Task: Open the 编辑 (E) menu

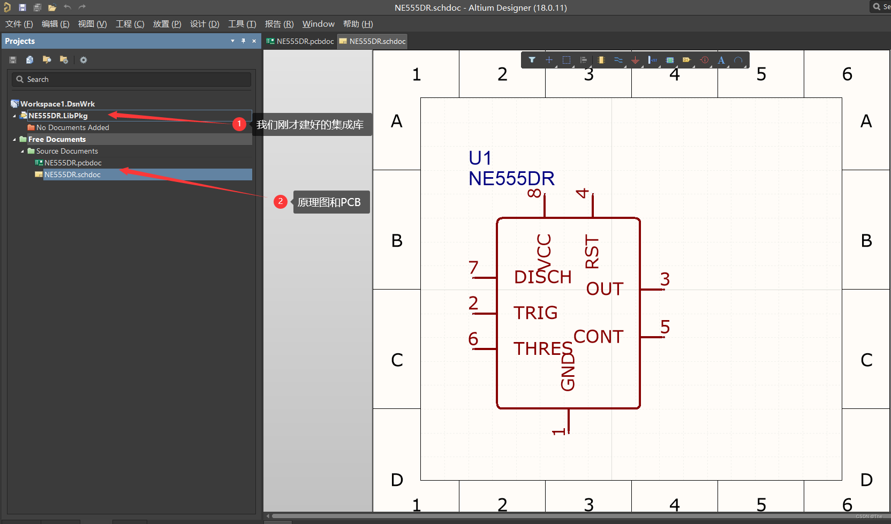Action: click(x=56, y=24)
